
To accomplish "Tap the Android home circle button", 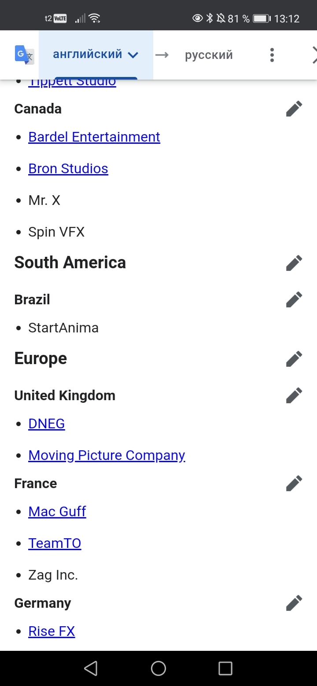I will click(158, 668).
